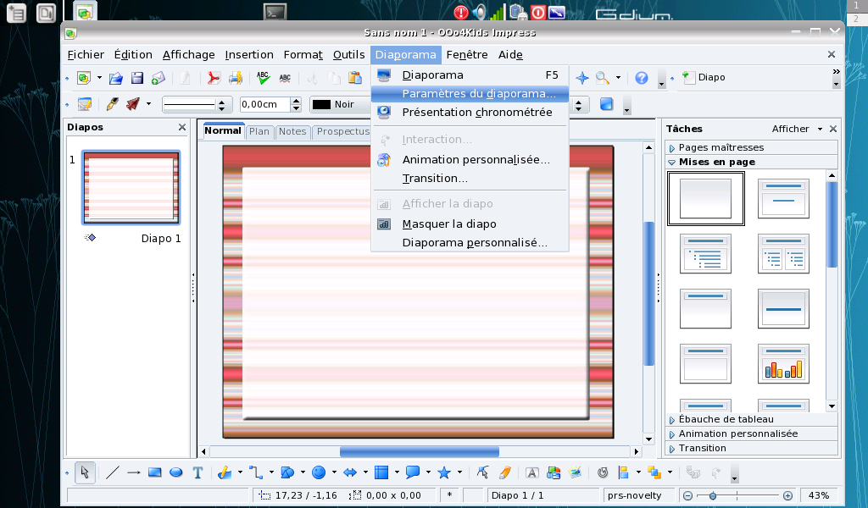Click the zoom in plus button
Viewport: 868px width, 508px height.
pyautogui.click(x=787, y=495)
